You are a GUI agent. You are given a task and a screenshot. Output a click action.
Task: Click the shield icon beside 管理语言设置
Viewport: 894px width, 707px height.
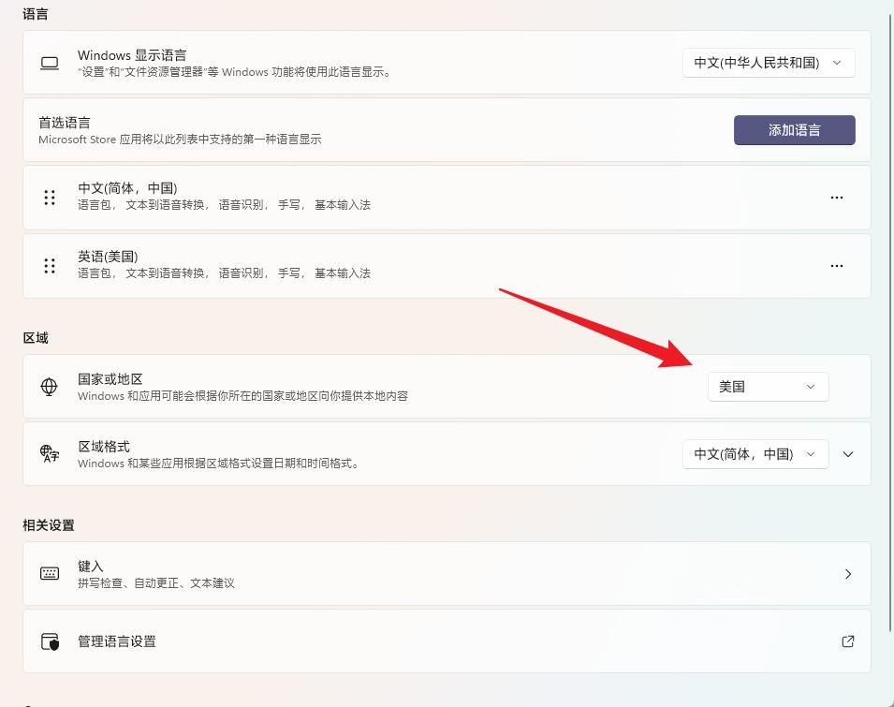tap(50, 641)
